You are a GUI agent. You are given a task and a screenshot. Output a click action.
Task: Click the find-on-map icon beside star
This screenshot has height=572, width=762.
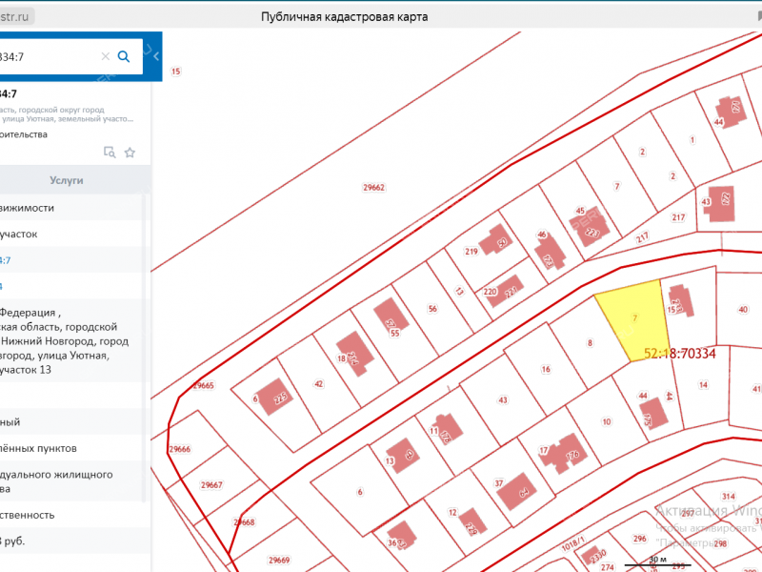click(110, 153)
